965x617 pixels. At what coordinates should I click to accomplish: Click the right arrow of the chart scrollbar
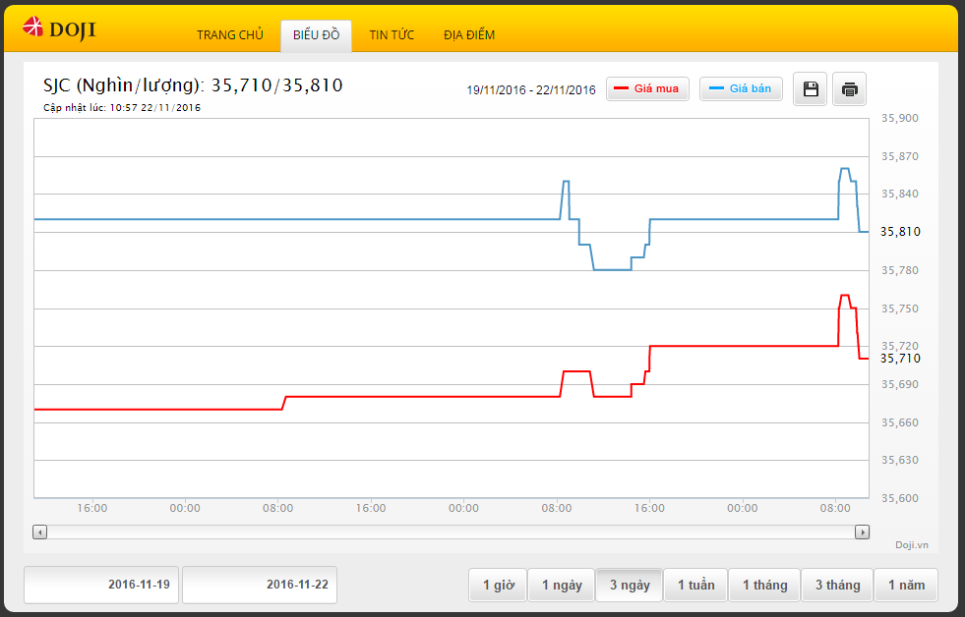point(863,533)
